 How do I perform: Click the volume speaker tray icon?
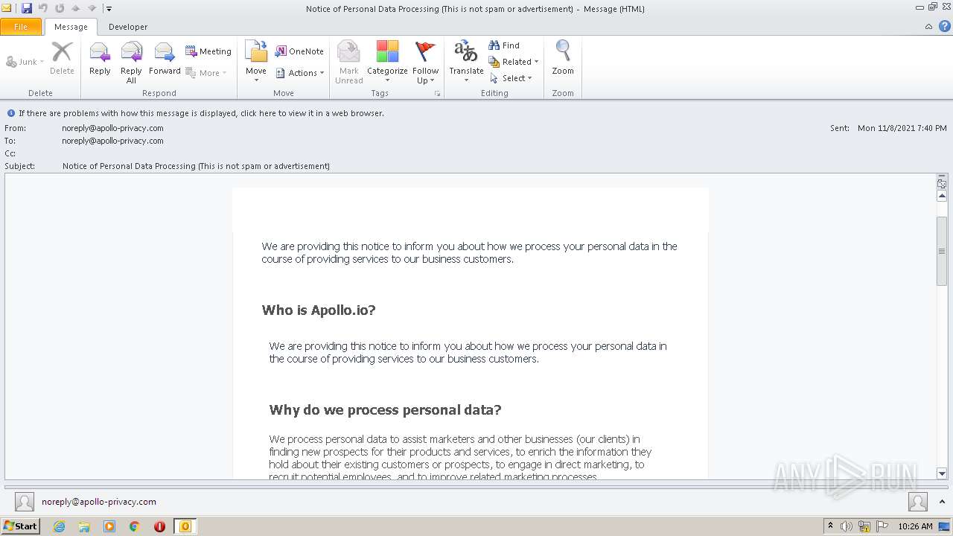point(846,526)
